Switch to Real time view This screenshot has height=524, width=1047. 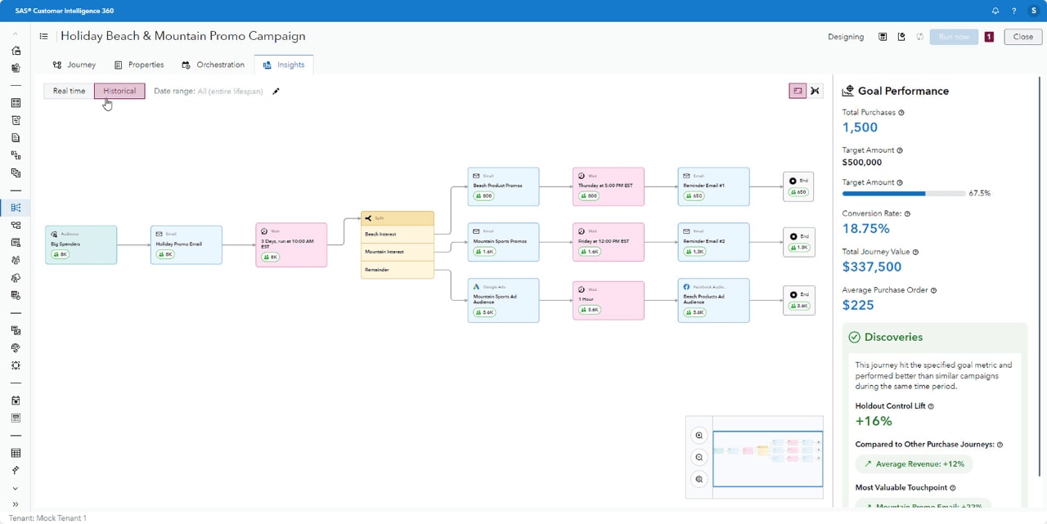69,91
